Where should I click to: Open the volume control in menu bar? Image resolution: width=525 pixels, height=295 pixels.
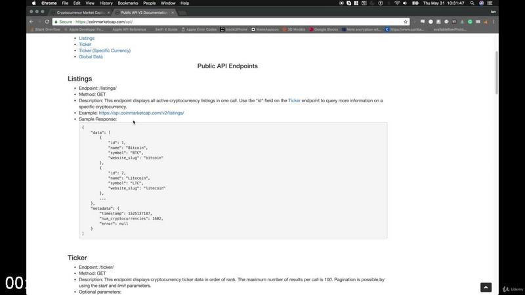click(x=405, y=3)
